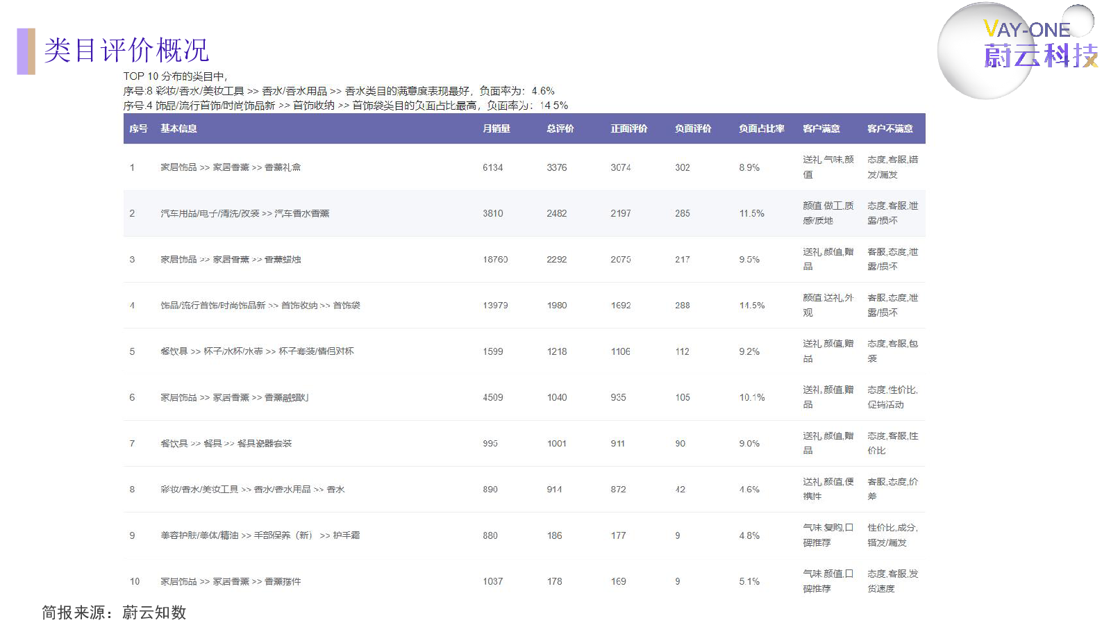
Task: Click the 基本信息 column header
Action: click(178, 128)
